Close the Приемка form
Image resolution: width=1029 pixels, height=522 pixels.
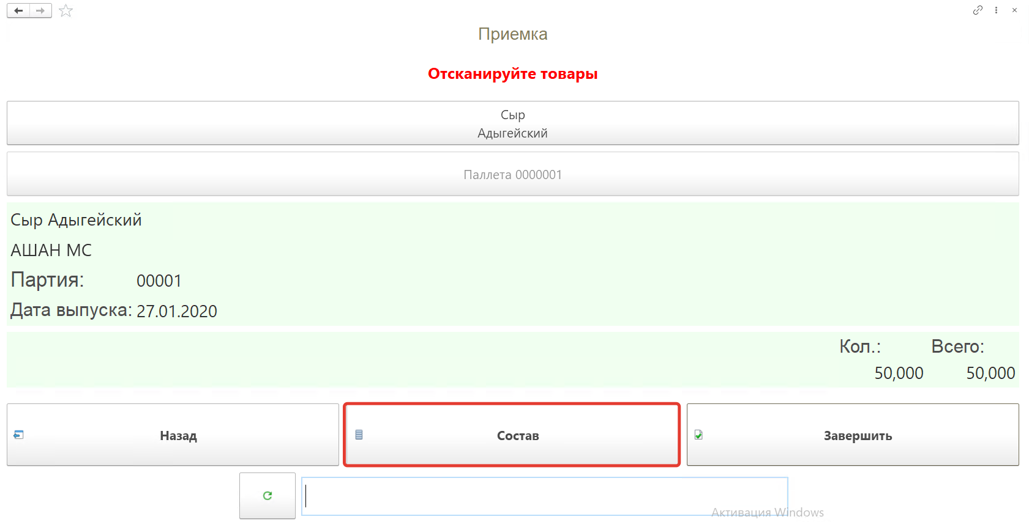pos(1014,10)
